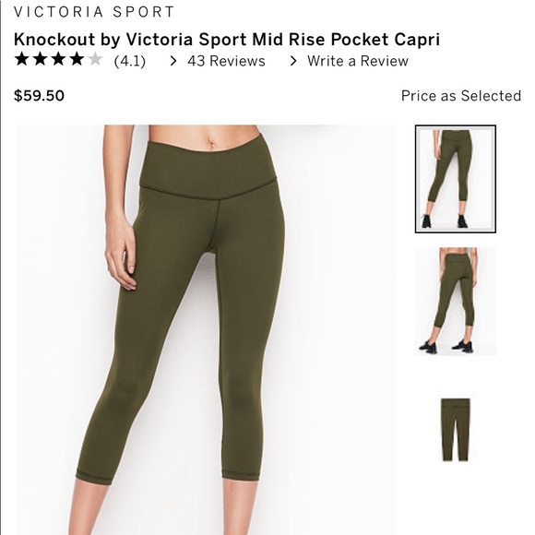Open the 43 Reviews link
Screen dimensions: 535x535
click(226, 61)
